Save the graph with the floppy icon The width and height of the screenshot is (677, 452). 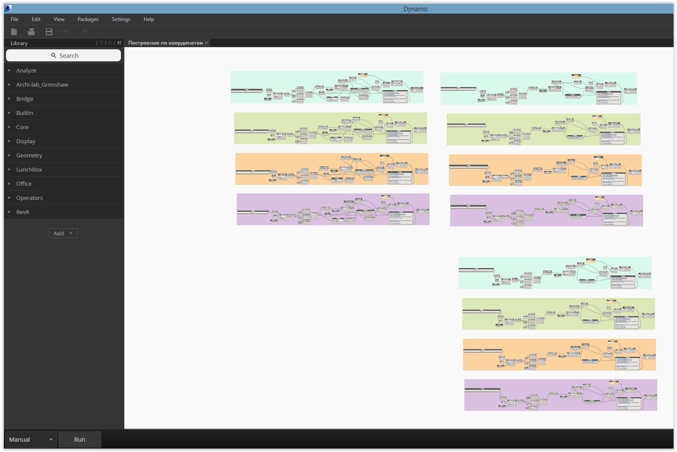tap(49, 32)
